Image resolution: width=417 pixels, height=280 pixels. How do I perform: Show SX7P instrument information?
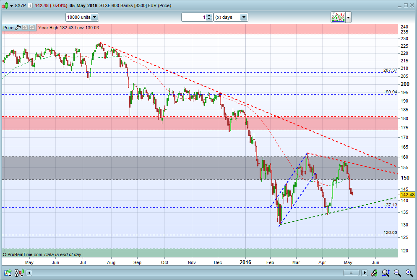[x=30, y=5]
